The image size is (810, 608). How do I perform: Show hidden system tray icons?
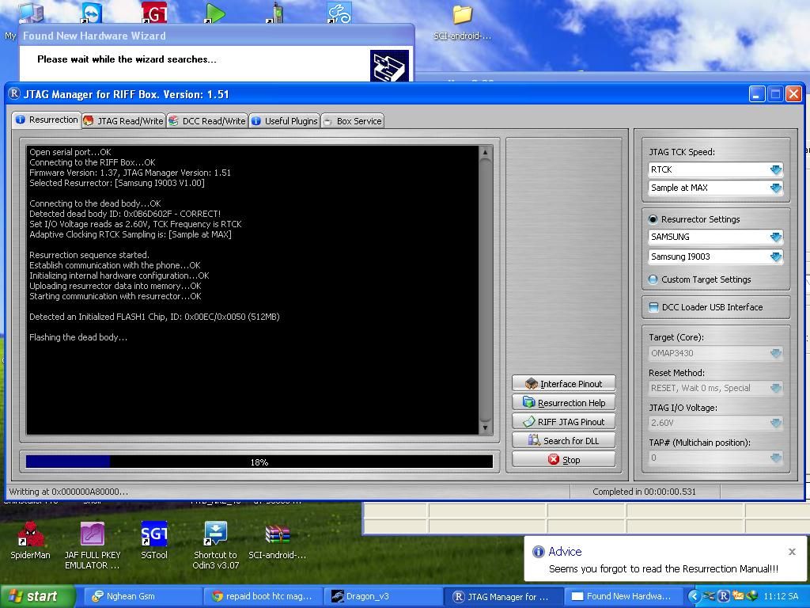694,596
